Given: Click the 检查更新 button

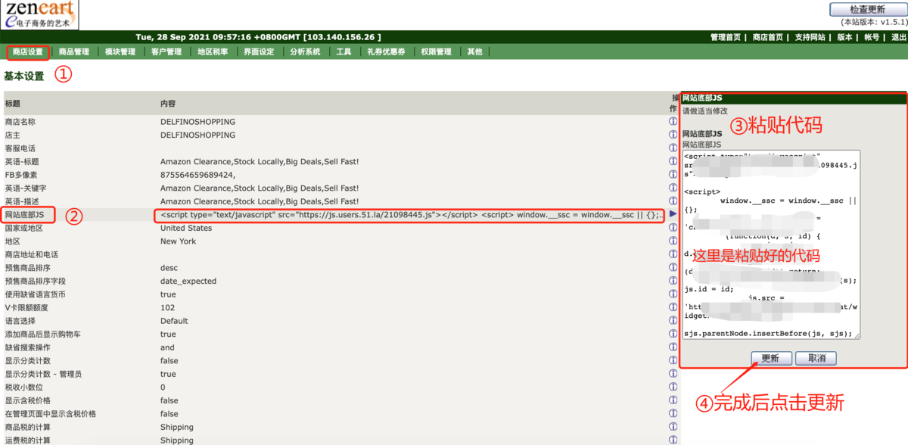Looking at the screenshot, I should (x=867, y=10).
